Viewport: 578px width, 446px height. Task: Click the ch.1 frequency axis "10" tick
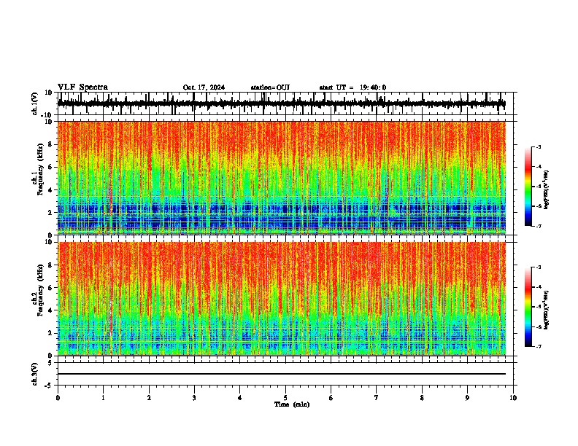pyautogui.click(x=49, y=122)
